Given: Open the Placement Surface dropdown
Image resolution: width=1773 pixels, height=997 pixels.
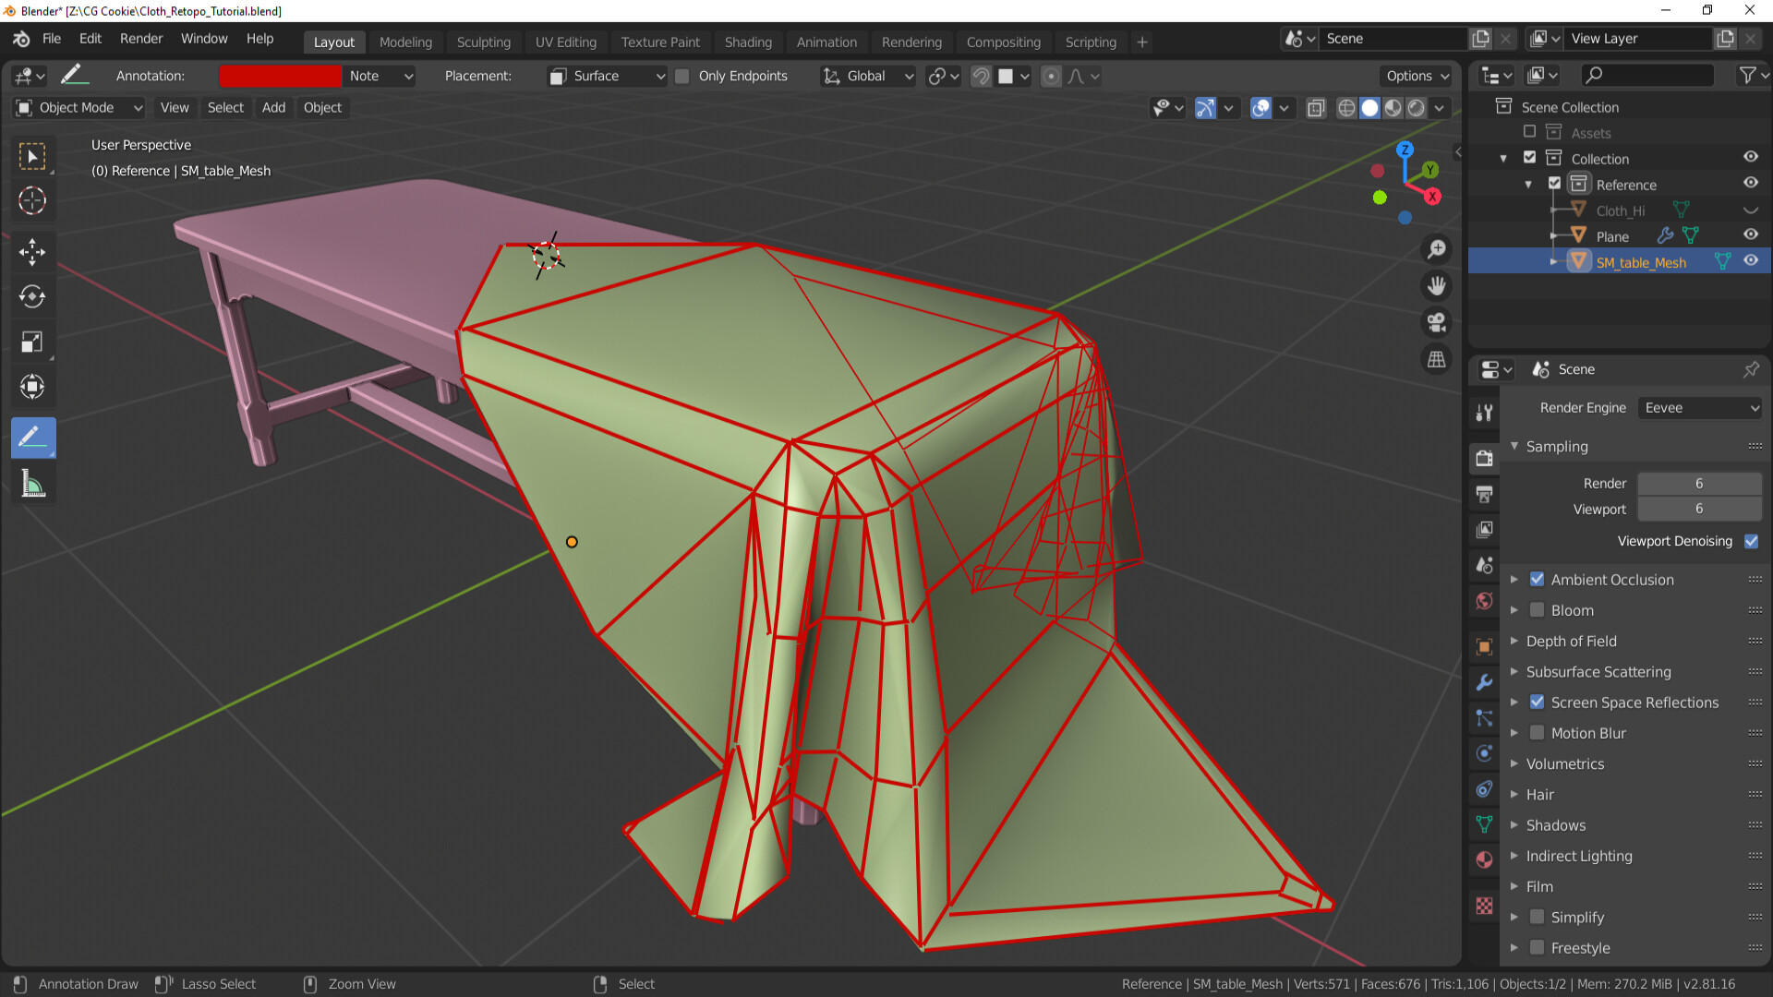Looking at the screenshot, I should (x=607, y=77).
